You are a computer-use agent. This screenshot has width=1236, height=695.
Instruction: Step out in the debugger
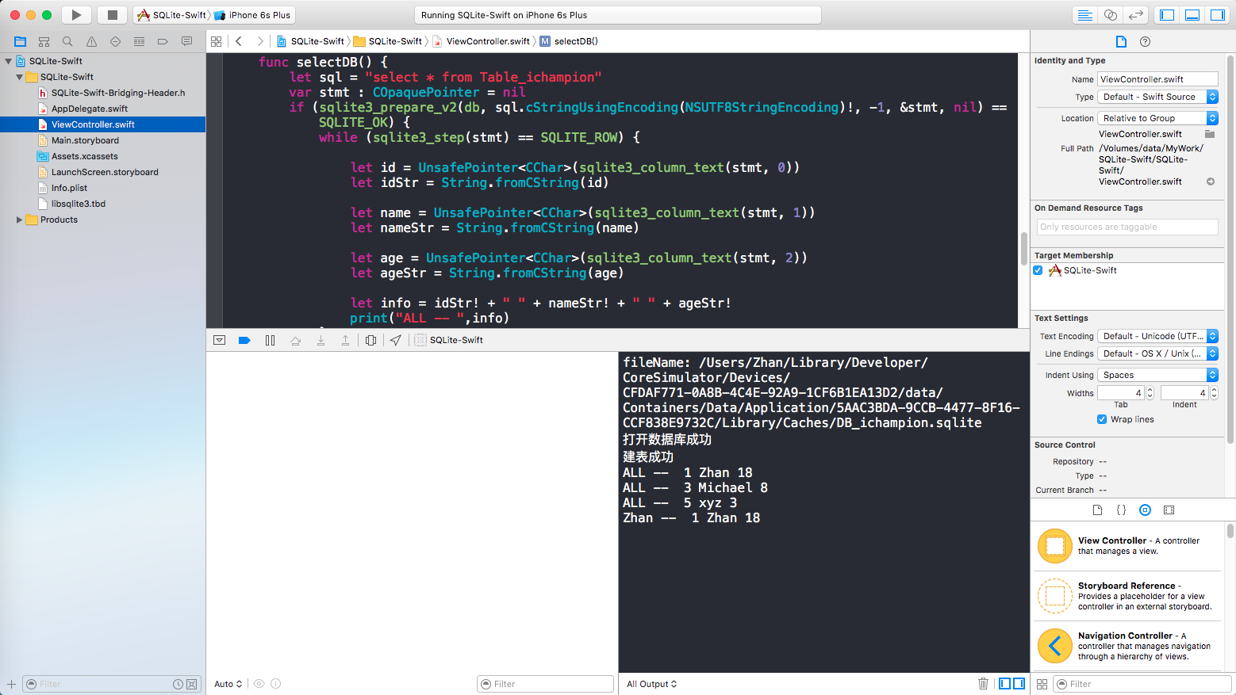345,340
